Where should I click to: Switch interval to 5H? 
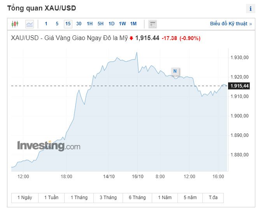100,24
